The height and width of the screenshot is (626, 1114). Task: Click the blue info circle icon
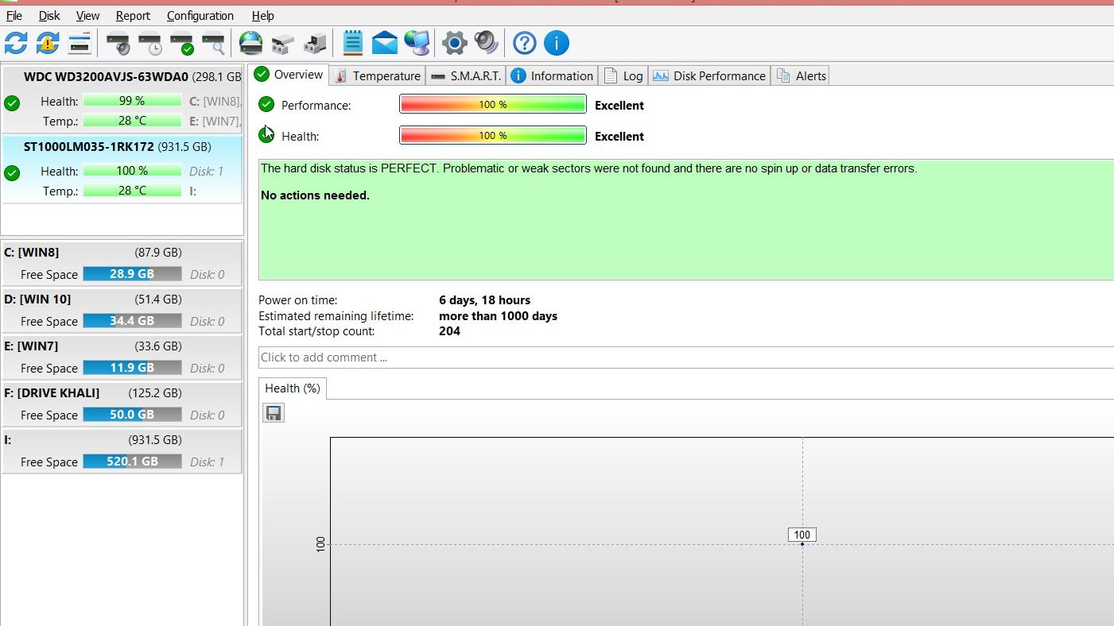click(557, 43)
